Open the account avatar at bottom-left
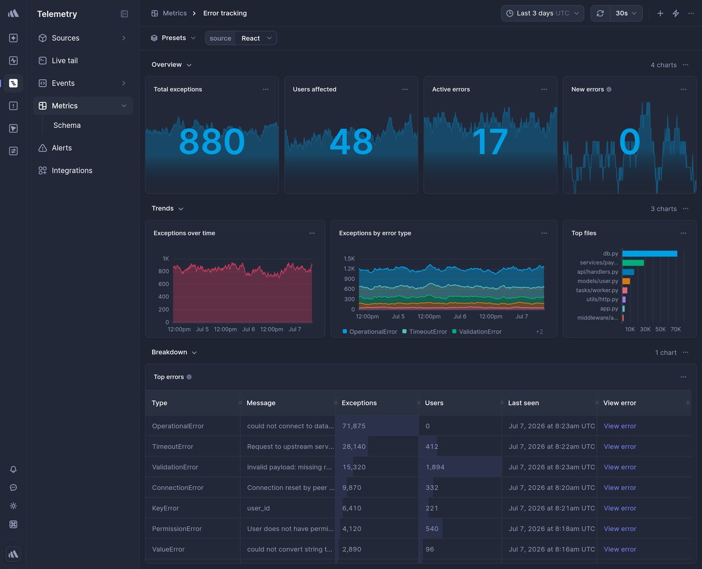This screenshot has height=569, width=702. (13, 554)
